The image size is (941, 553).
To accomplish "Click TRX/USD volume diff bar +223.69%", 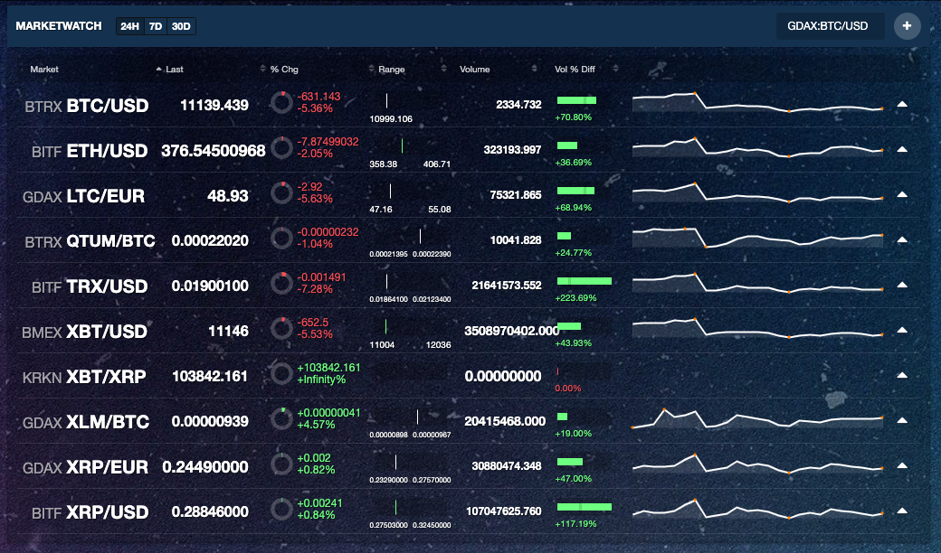I will (x=585, y=281).
